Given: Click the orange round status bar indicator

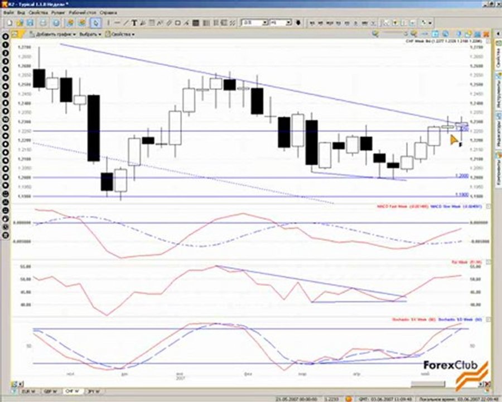Looking at the screenshot, I should pyautogui.click(x=349, y=399).
